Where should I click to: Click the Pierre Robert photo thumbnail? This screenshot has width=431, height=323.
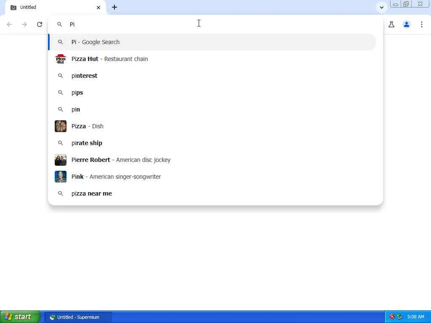click(x=61, y=160)
